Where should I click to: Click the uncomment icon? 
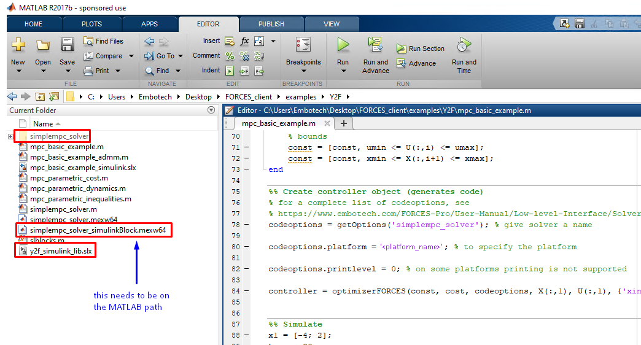tap(244, 56)
